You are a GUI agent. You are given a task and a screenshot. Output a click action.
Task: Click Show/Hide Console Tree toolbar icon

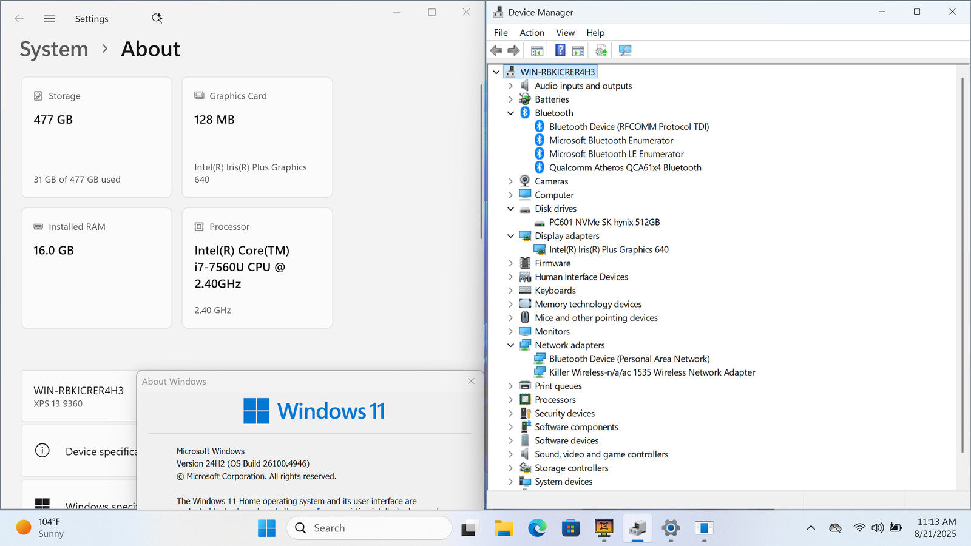[536, 50]
